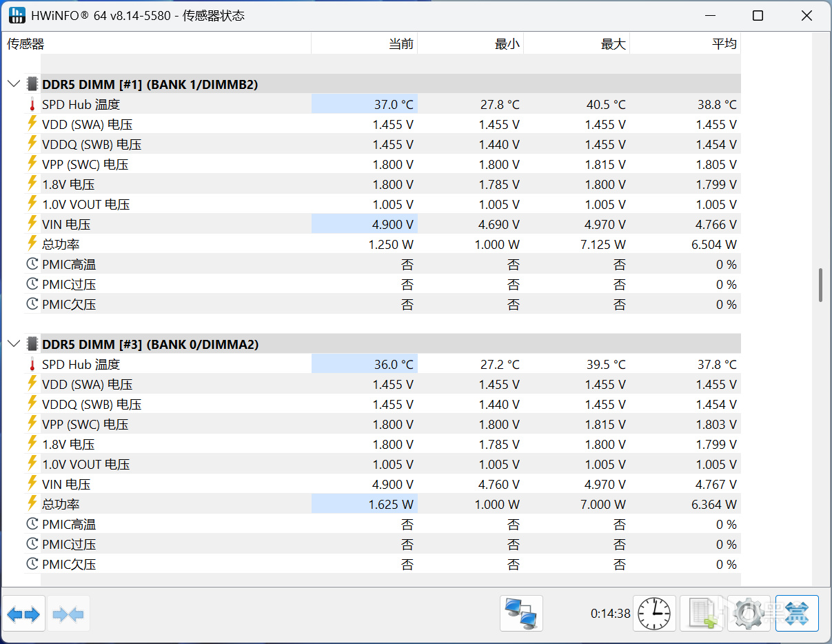Screen dimensions: 832x644
Task: Click lightning icon beside DIMM #1 VPP (SWC)
Action: click(x=32, y=164)
